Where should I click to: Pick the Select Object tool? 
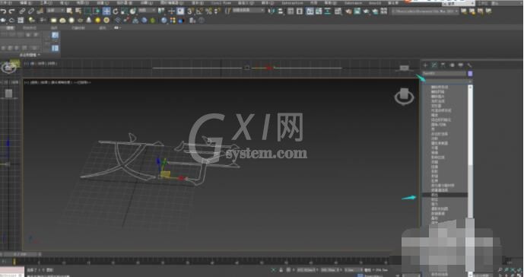(x=69, y=11)
